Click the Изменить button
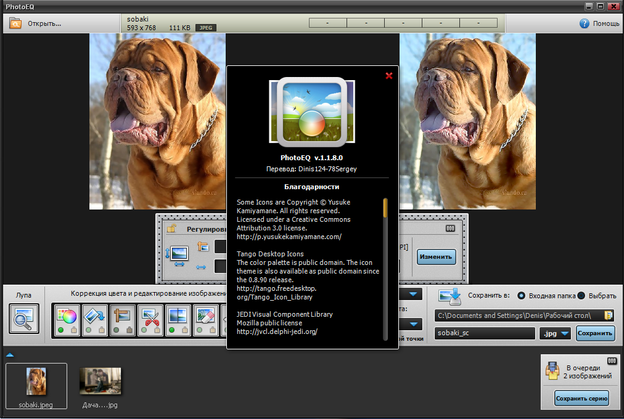 (436, 257)
